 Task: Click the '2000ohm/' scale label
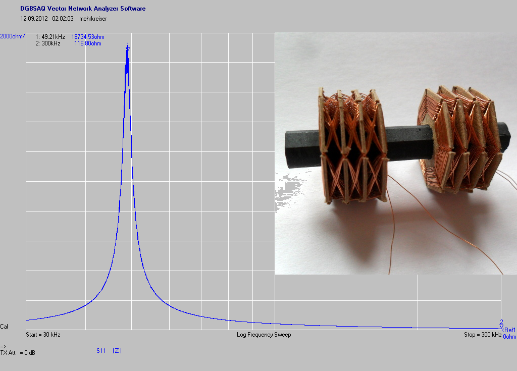pos(12,36)
